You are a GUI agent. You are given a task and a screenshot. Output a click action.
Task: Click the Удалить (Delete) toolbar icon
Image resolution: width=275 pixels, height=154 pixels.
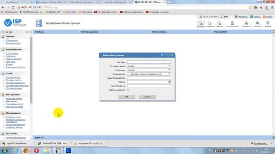(219, 24)
